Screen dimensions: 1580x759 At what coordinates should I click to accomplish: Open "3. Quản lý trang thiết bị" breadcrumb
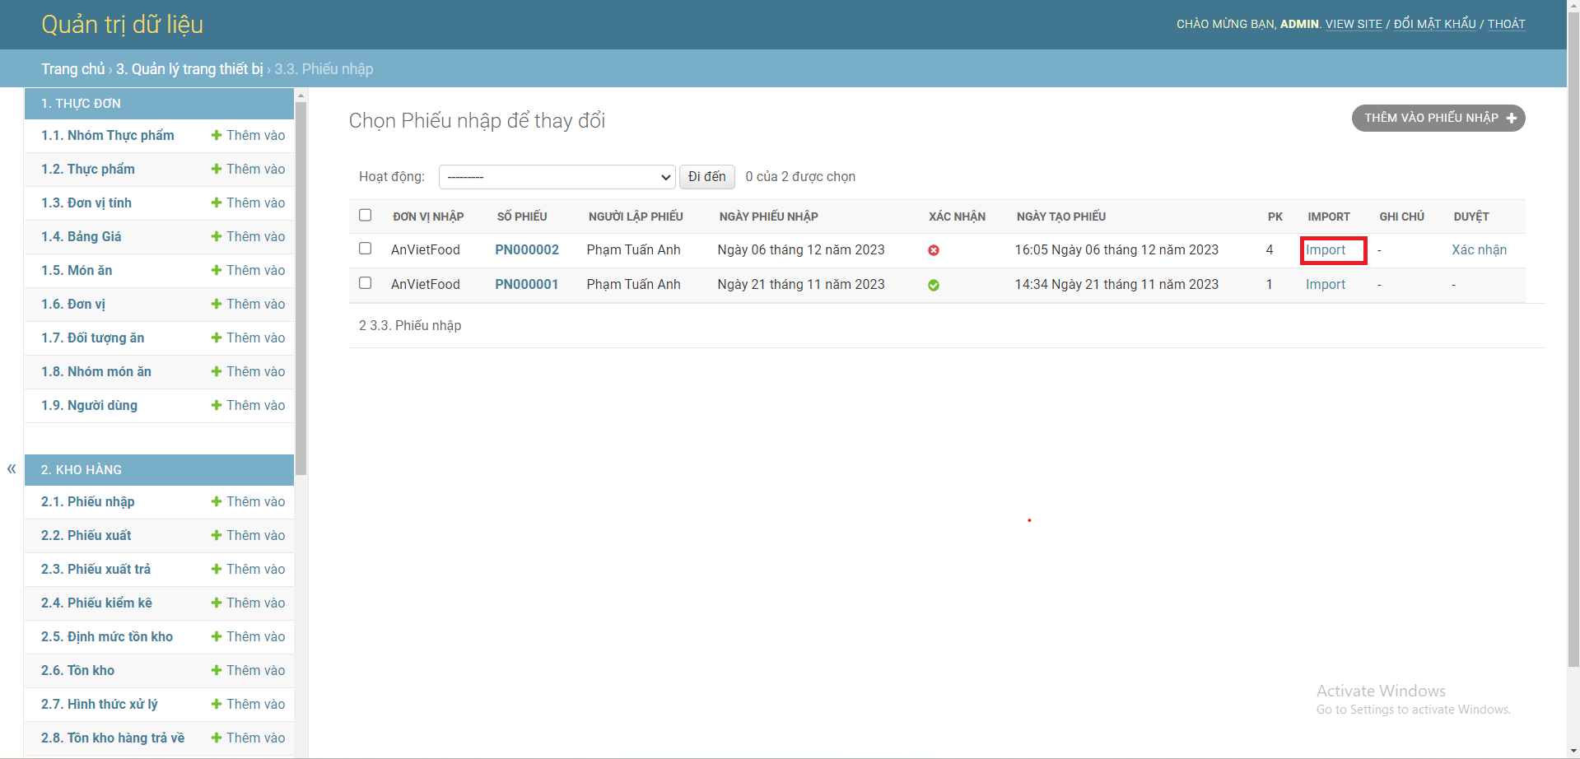coord(189,68)
